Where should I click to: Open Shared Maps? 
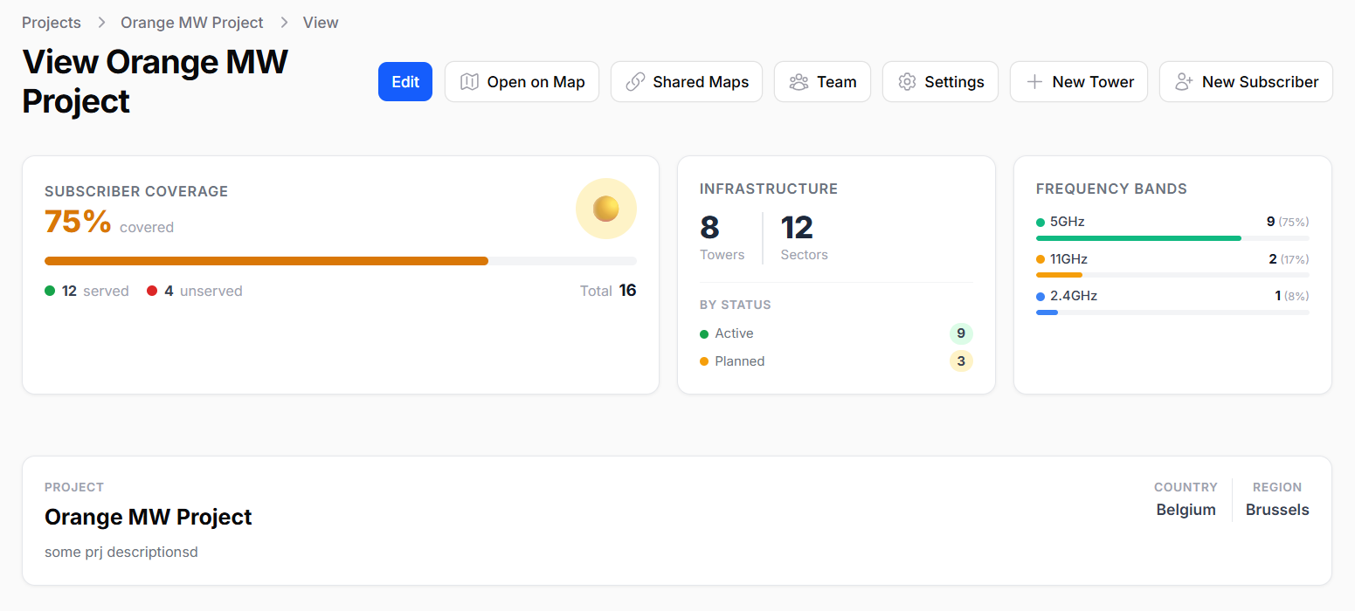pyautogui.click(x=687, y=82)
